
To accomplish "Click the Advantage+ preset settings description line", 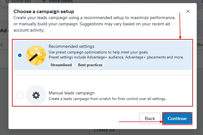I will (116, 57).
